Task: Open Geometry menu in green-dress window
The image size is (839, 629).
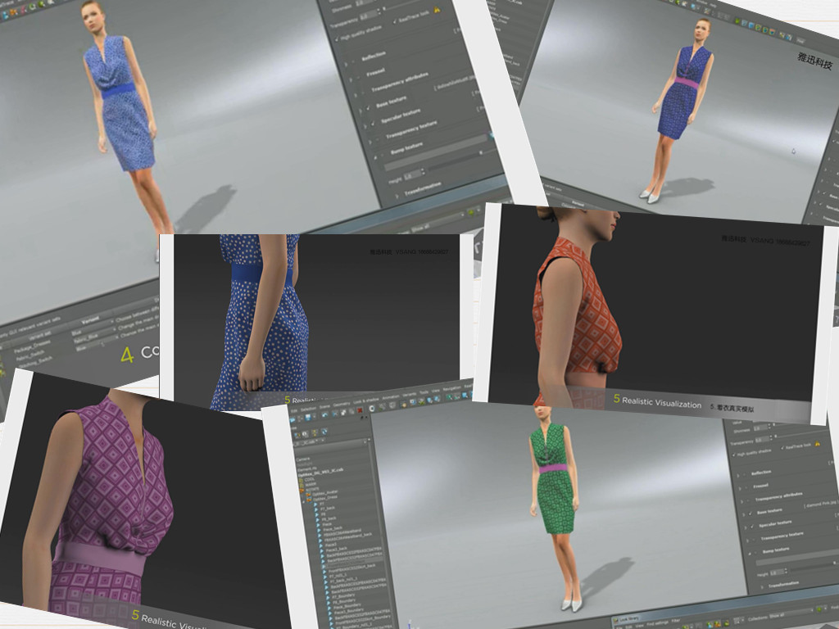Action: 342,405
